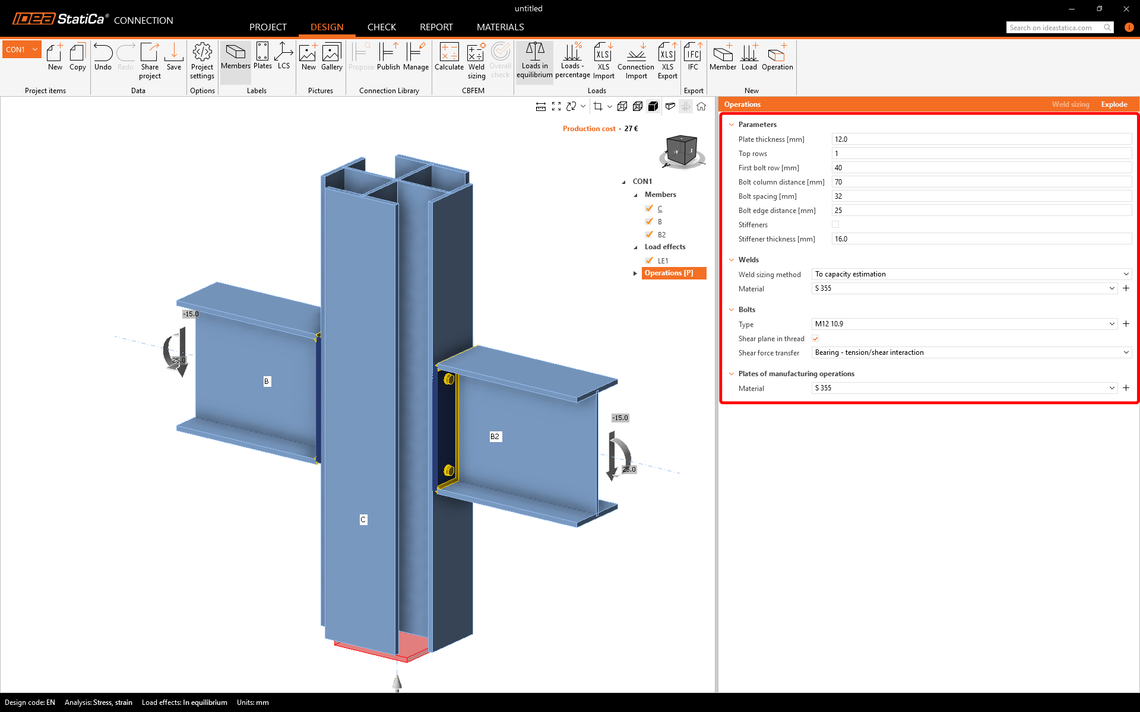Add a new Member
1140x712 pixels.
723,57
